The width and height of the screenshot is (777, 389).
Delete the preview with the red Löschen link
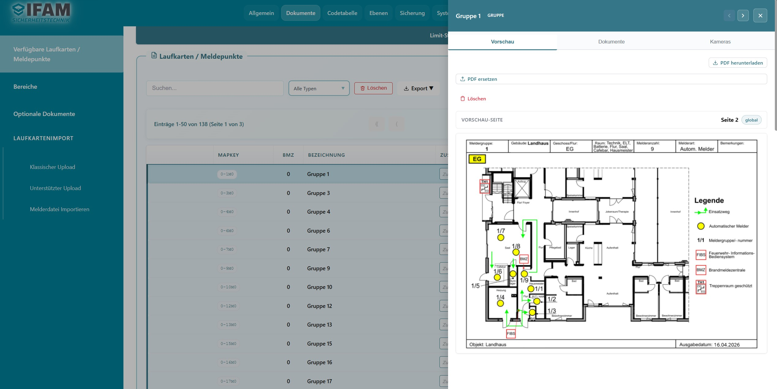pos(473,99)
